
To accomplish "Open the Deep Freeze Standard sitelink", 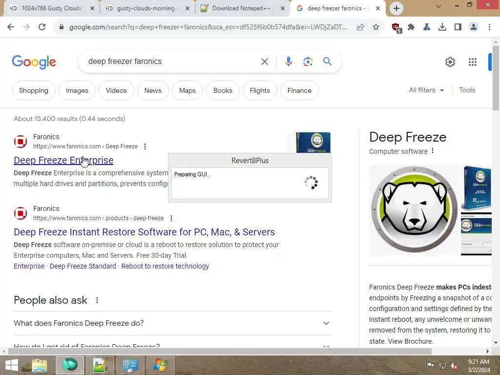I will pos(83,266).
